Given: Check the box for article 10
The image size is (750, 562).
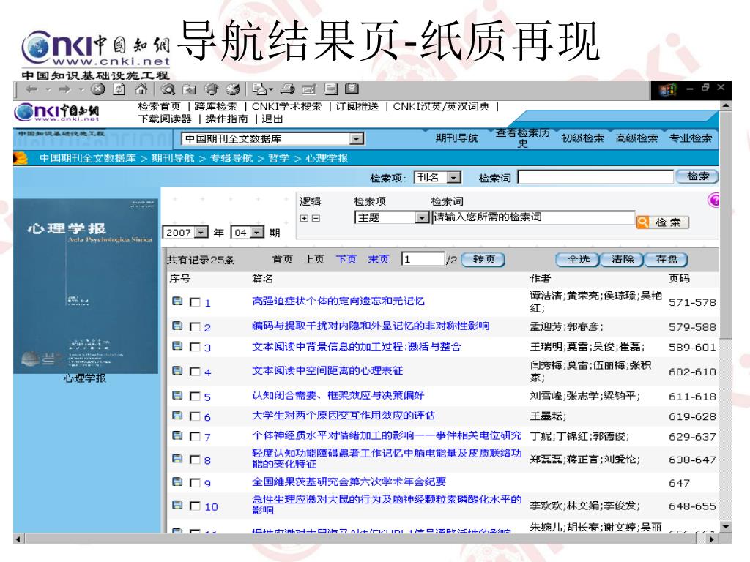Looking at the screenshot, I should (195, 506).
